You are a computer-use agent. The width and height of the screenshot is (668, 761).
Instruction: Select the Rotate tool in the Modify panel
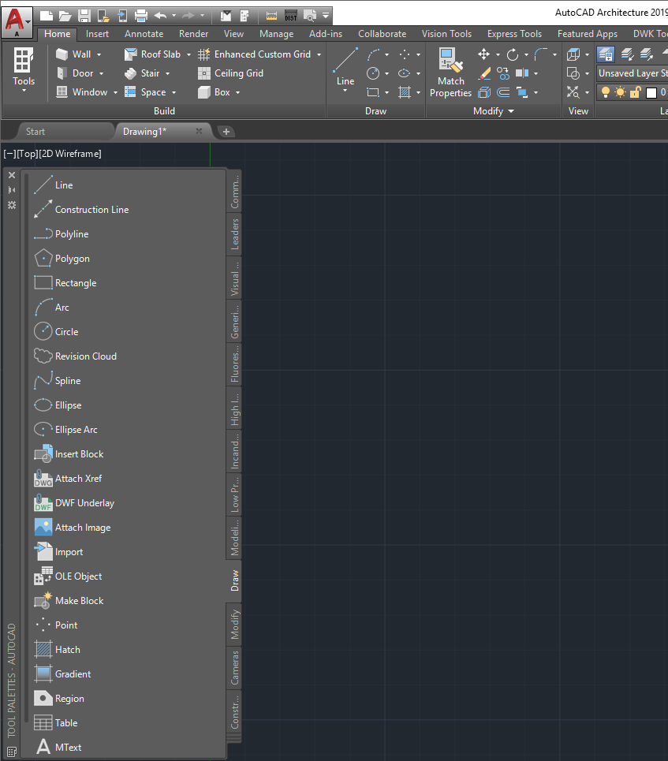click(x=511, y=54)
